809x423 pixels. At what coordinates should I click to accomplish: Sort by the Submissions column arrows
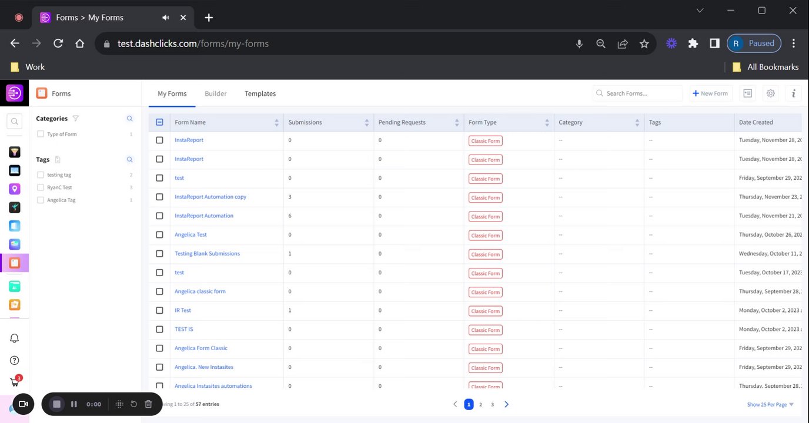[x=366, y=122]
